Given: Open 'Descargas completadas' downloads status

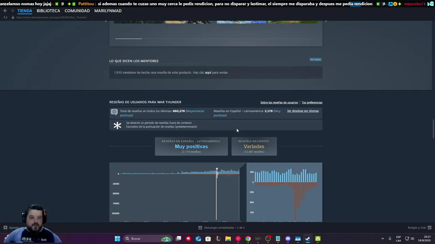Looking at the screenshot, I should (224, 228).
